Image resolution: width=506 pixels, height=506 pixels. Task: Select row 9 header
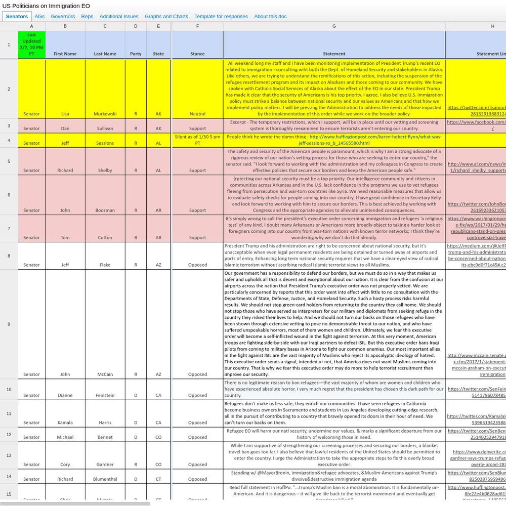9,324
